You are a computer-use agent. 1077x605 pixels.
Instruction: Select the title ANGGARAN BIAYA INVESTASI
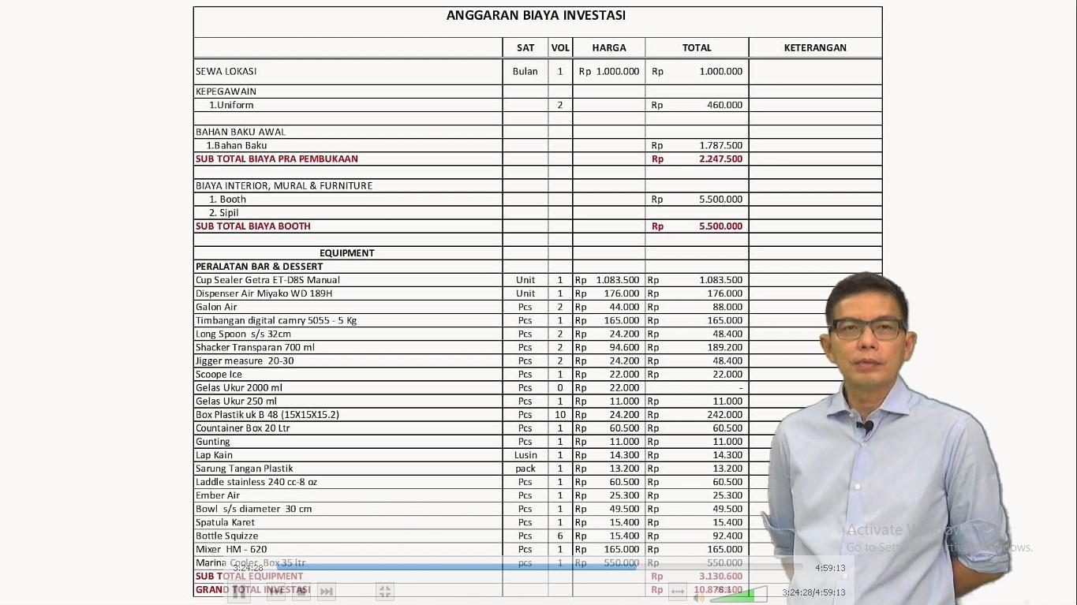(536, 15)
